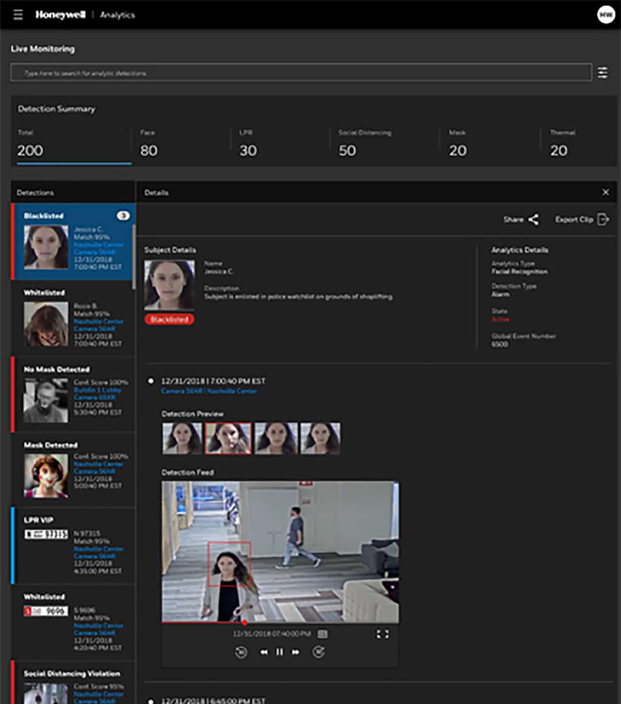Image resolution: width=621 pixels, height=704 pixels.
Task: Click the Share icon in Details
Action: (x=533, y=220)
